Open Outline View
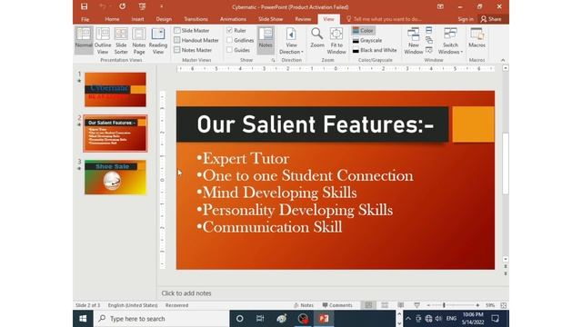Screen dimensions: 582x327 (103, 40)
